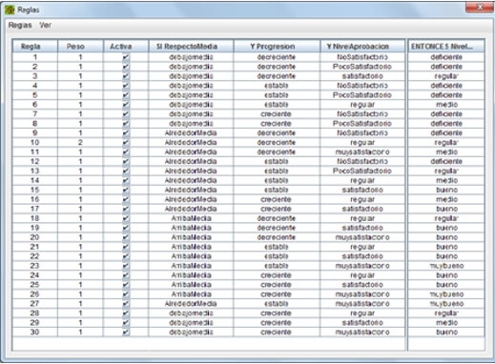The image size is (495, 364).
Task: Click NoSatisfactorio cell in rule 1
Action: point(362,57)
